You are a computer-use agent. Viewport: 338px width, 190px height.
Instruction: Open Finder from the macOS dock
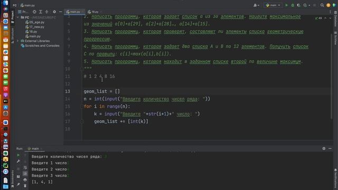pos(6,3)
